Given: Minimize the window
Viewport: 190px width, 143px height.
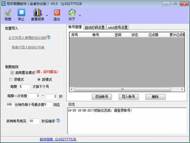Looking at the screenshot, I should (x=166, y=4).
